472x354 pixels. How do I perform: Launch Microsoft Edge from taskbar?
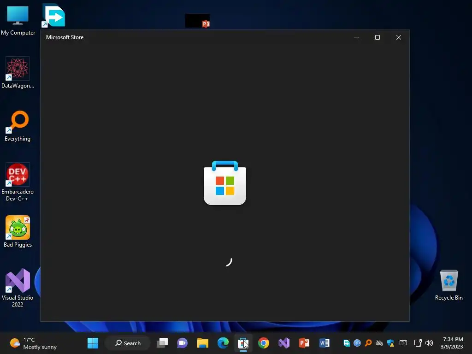click(223, 343)
